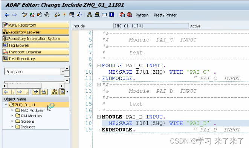The height and width of the screenshot is (148, 249).
Task: Open Repository Information System
Action: coord(36,38)
